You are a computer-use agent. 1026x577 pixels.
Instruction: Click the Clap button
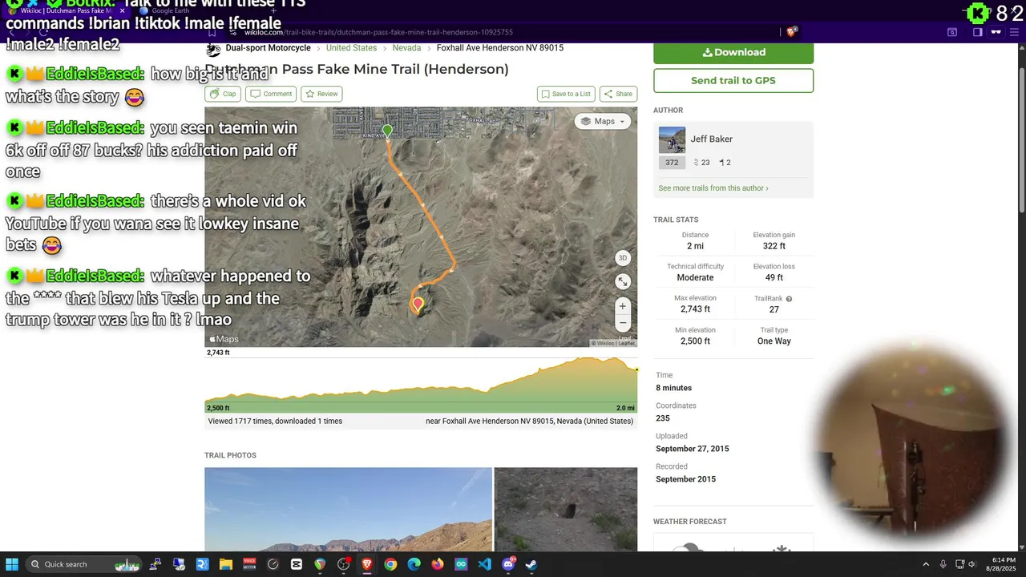point(223,94)
